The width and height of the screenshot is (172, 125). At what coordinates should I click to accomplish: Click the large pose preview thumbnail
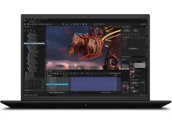pos(125,88)
